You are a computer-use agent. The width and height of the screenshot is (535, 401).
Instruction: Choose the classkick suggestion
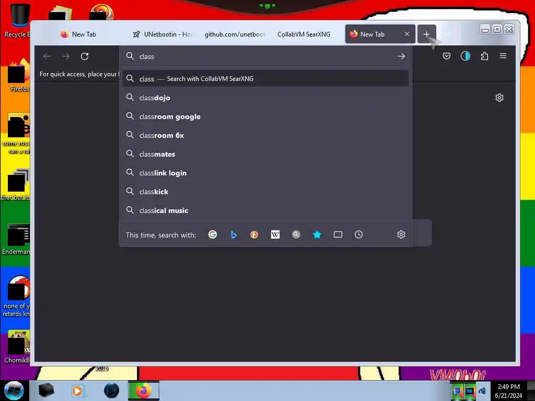pos(265,192)
